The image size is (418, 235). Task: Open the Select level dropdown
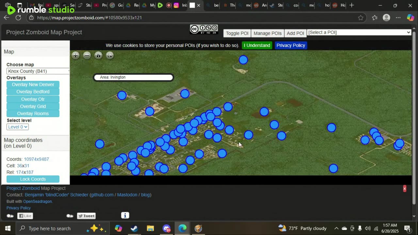pos(18,127)
